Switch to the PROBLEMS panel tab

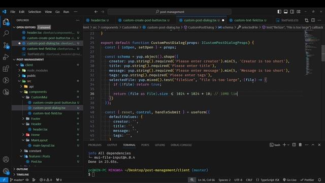point(94,145)
